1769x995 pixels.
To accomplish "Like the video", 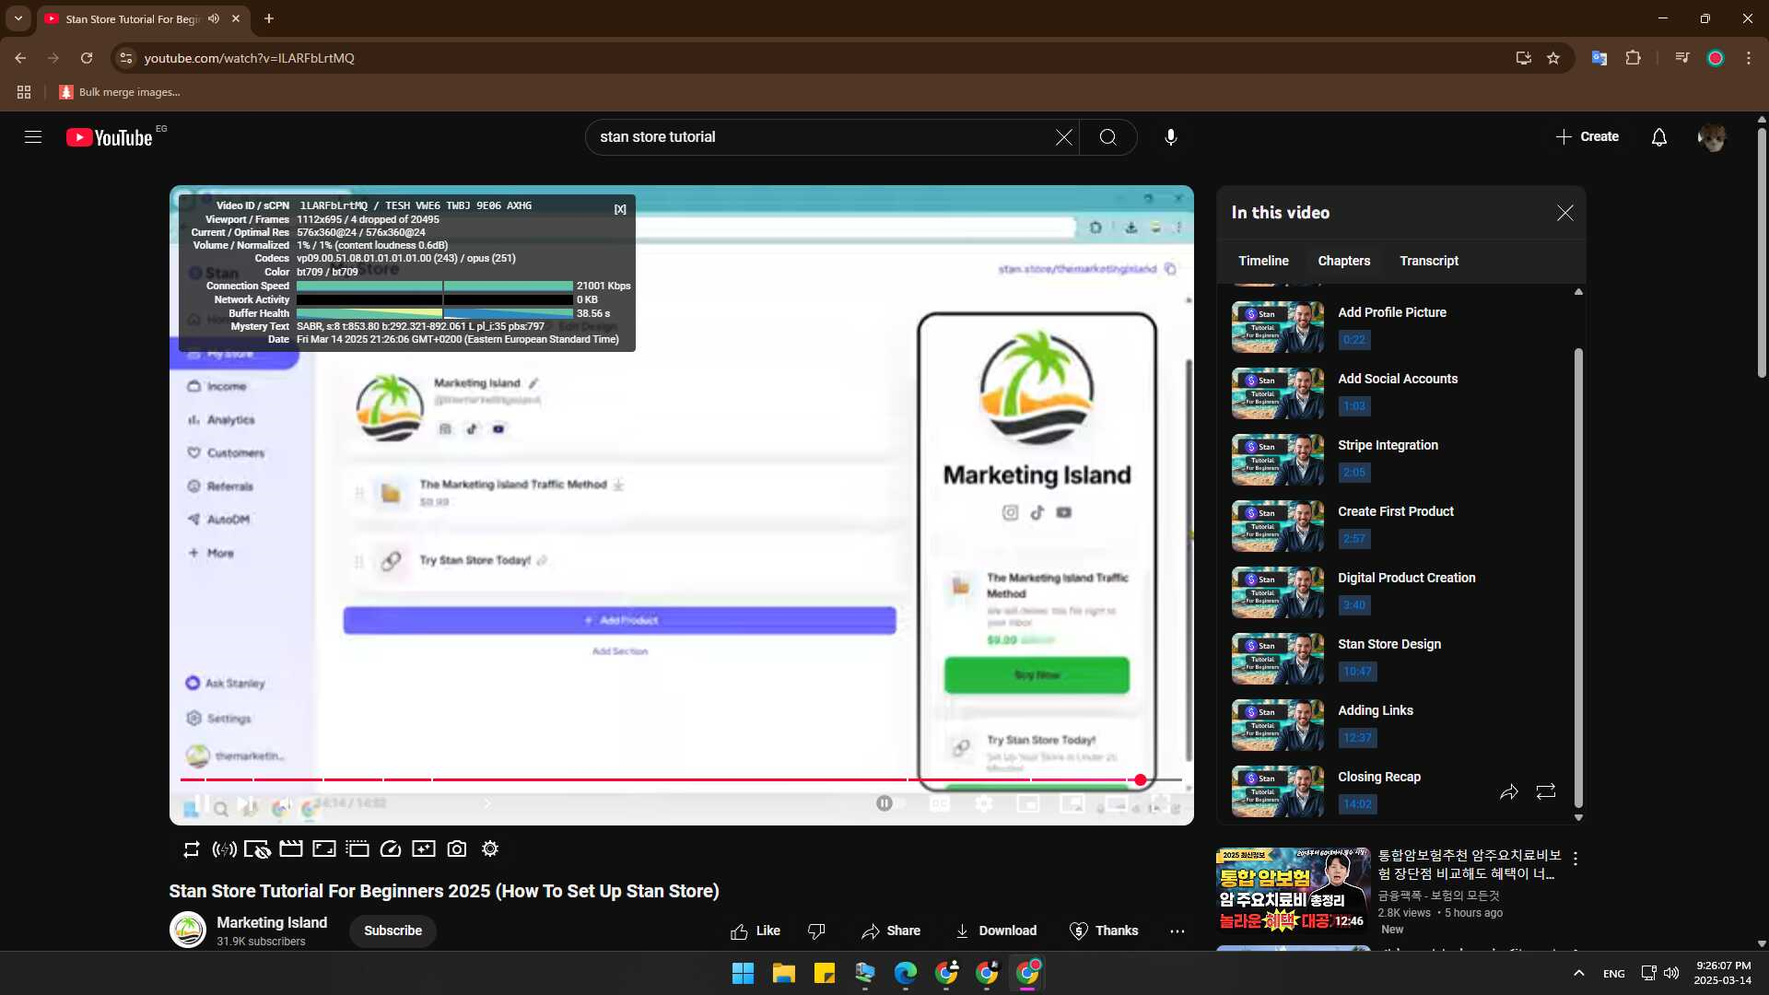I will click(756, 931).
